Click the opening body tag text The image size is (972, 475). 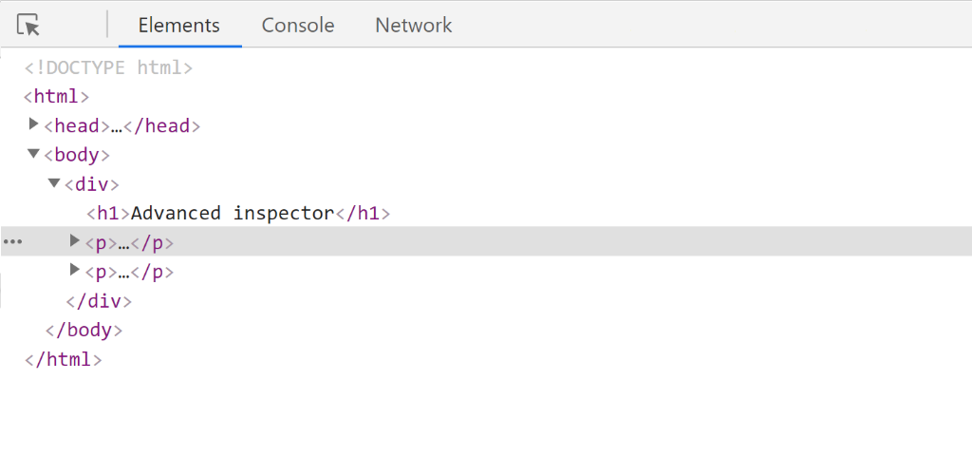point(77,155)
